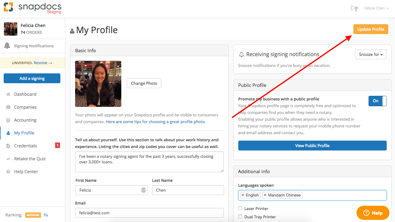Open the megaphone announcements icon
395x222 pixels.
pos(354,8)
